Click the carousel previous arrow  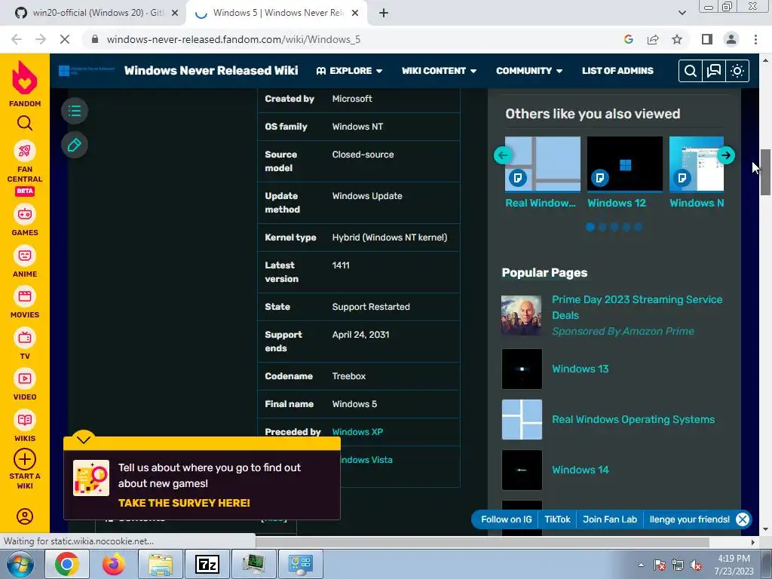(503, 155)
